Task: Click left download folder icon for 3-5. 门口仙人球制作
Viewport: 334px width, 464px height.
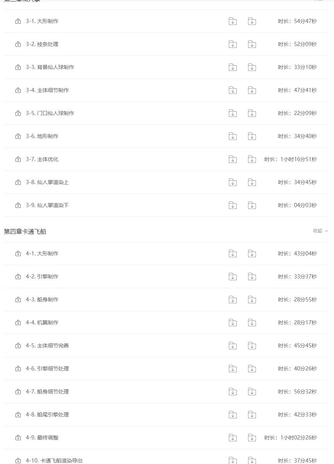Action: 233,114
